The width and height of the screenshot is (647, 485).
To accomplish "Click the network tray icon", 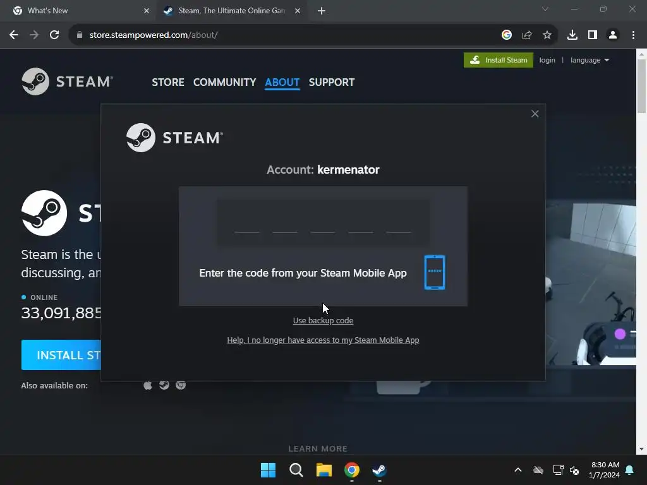I will pos(558,470).
